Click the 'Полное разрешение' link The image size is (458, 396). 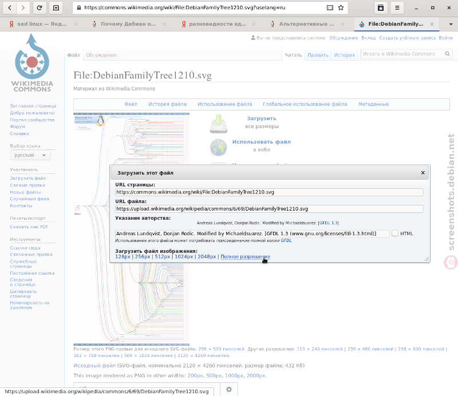click(246, 257)
